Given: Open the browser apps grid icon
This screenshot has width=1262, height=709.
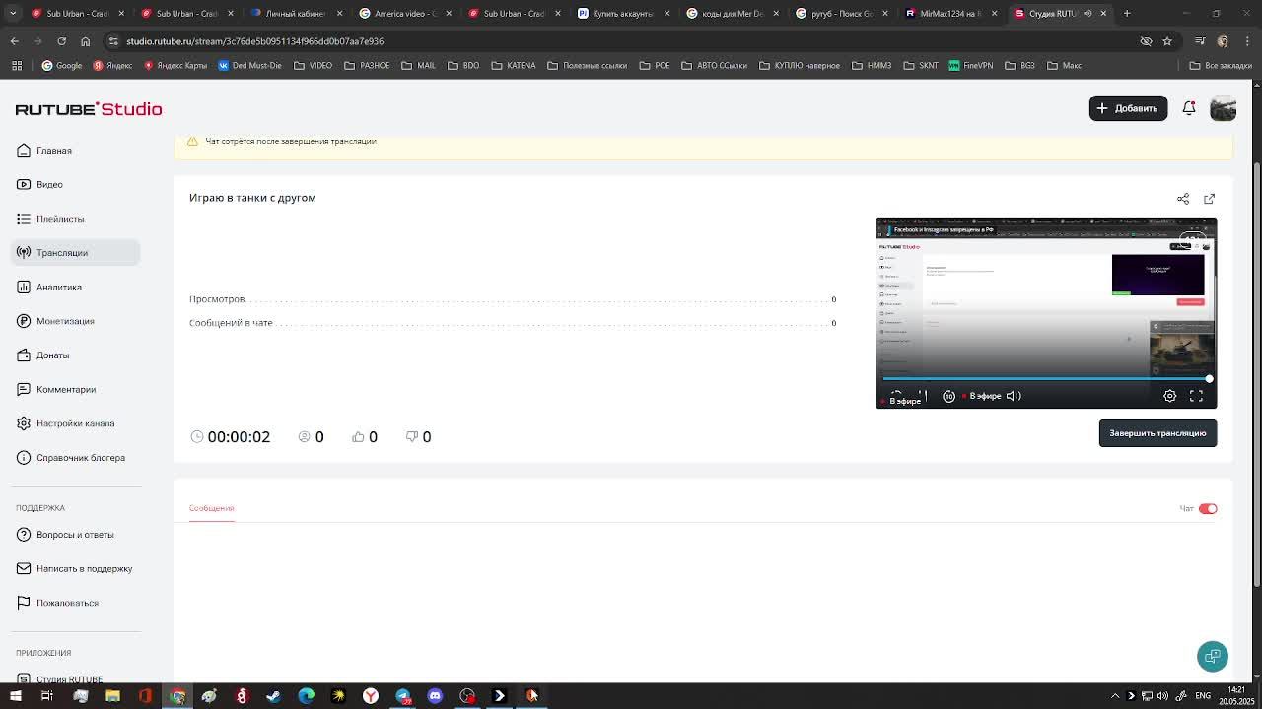Looking at the screenshot, I should 17,66.
